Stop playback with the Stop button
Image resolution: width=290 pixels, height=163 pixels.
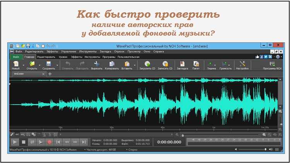click(x=24, y=142)
